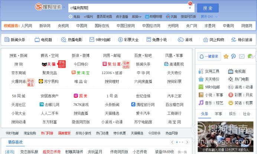Open the 去哪儿网 camel icon link
Screen dimensions: 257x154
(x=42, y=104)
